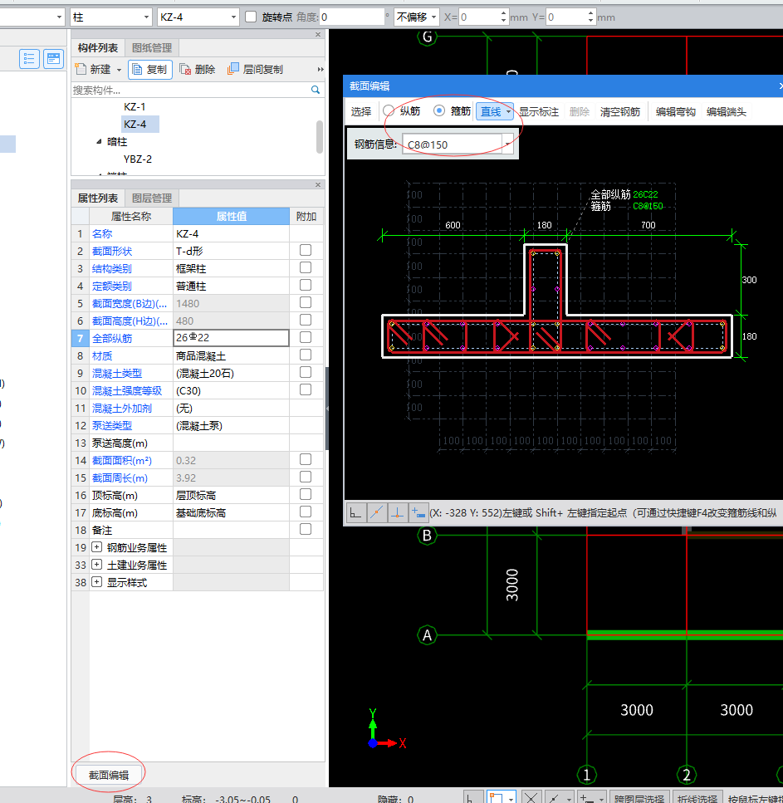Switch to the 构件列表 tab
This screenshot has height=803, width=783.
click(98, 47)
